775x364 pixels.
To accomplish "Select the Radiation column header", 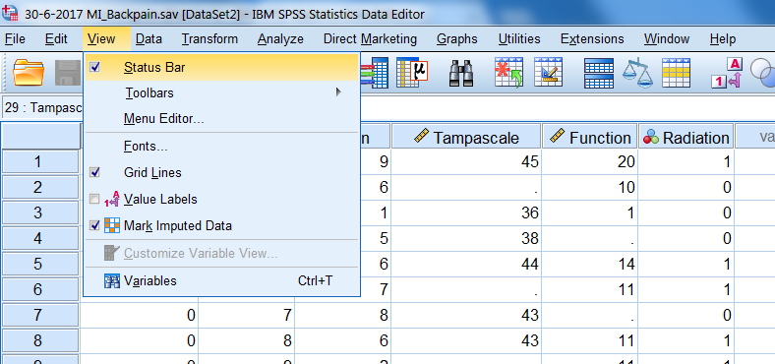I will pyautogui.click(x=686, y=137).
